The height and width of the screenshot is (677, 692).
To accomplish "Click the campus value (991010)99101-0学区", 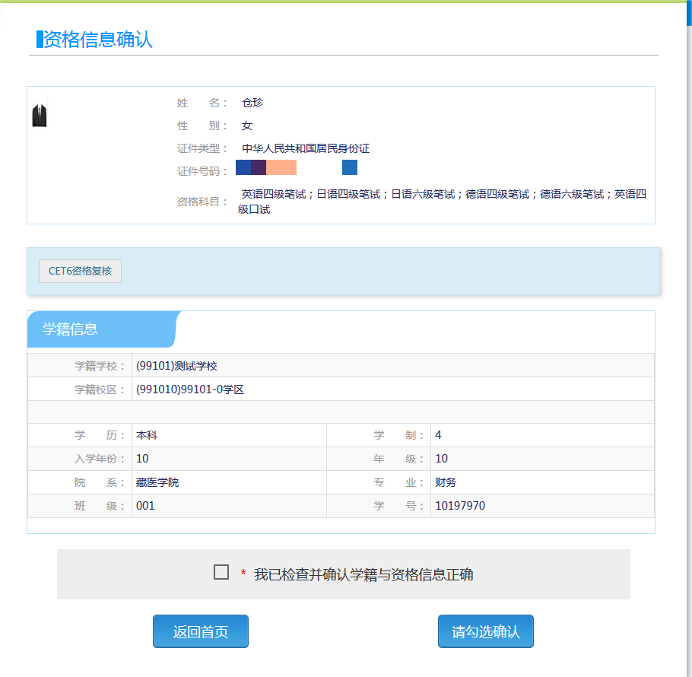I will tap(189, 389).
